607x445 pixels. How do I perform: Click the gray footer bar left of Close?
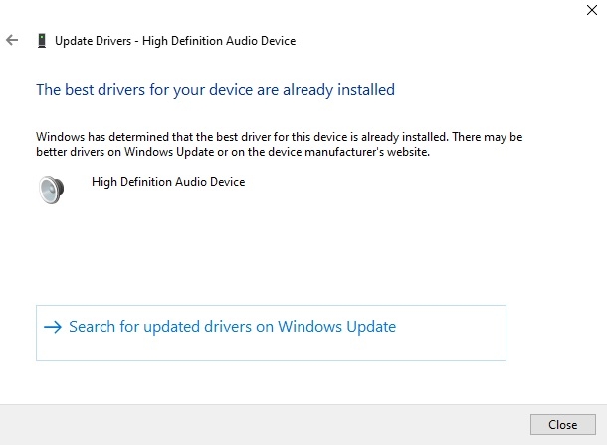(x=249, y=424)
